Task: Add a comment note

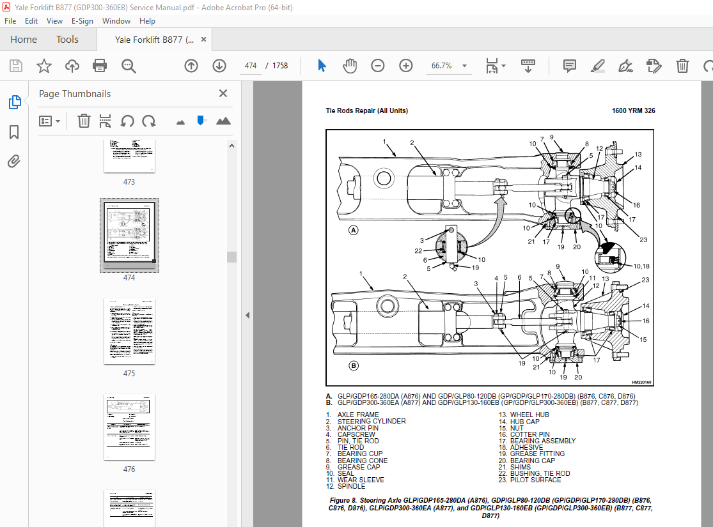Action: [569, 66]
